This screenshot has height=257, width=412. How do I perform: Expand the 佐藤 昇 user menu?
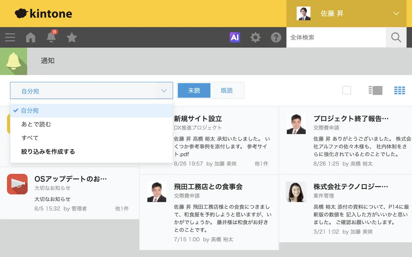click(396, 13)
